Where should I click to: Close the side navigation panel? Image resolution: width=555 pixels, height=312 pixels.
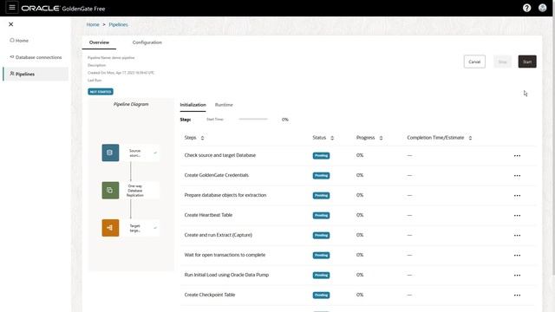[11, 24]
